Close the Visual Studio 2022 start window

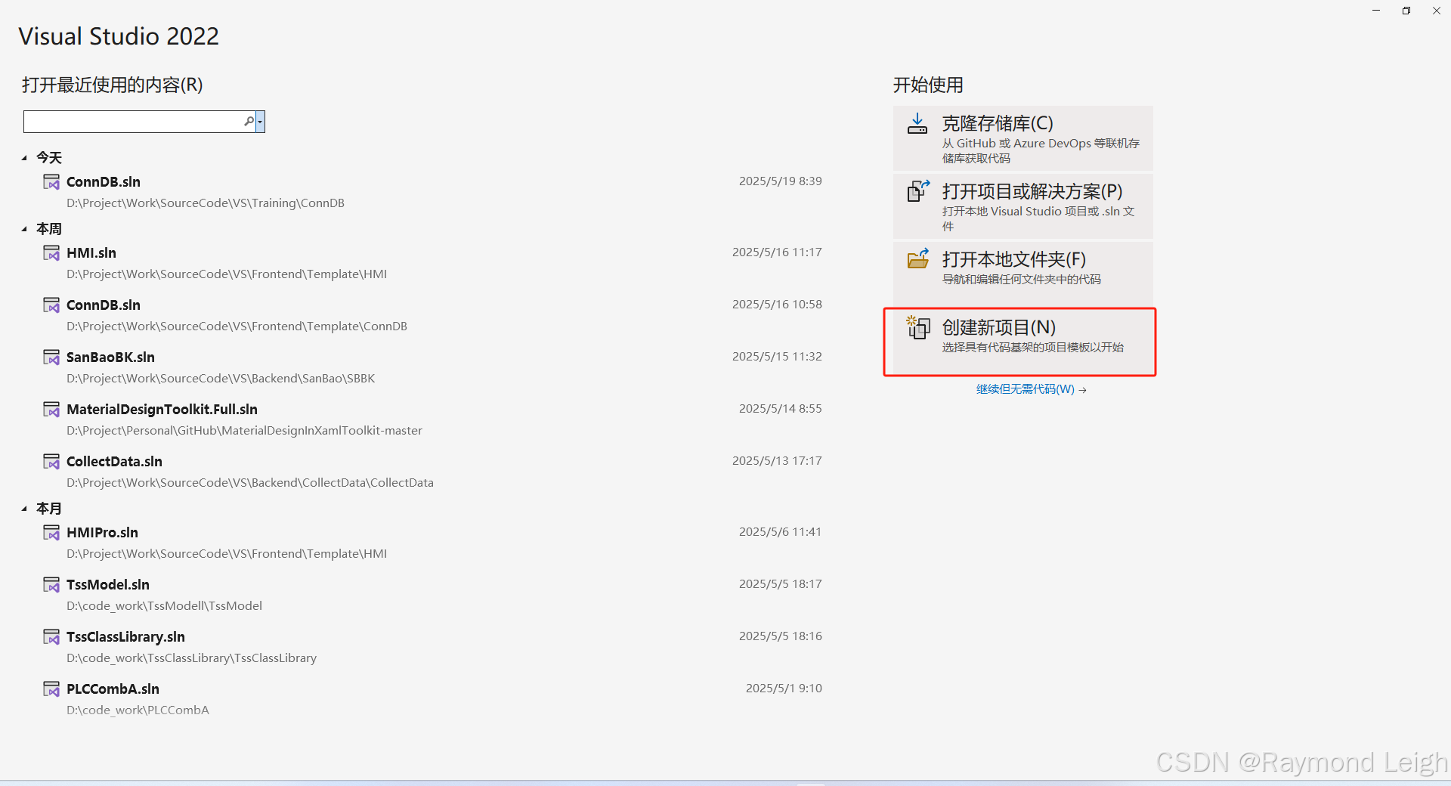coord(1436,11)
